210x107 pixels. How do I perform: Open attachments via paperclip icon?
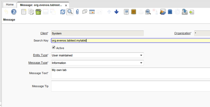tap(77, 12)
